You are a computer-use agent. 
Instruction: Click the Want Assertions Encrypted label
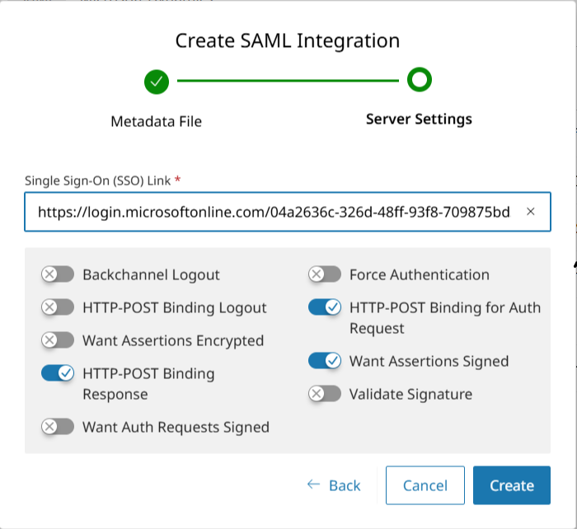coord(173,340)
